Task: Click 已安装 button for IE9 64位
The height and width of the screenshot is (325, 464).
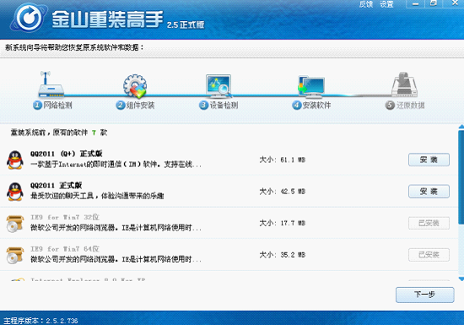Action: click(x=429, y=255)
